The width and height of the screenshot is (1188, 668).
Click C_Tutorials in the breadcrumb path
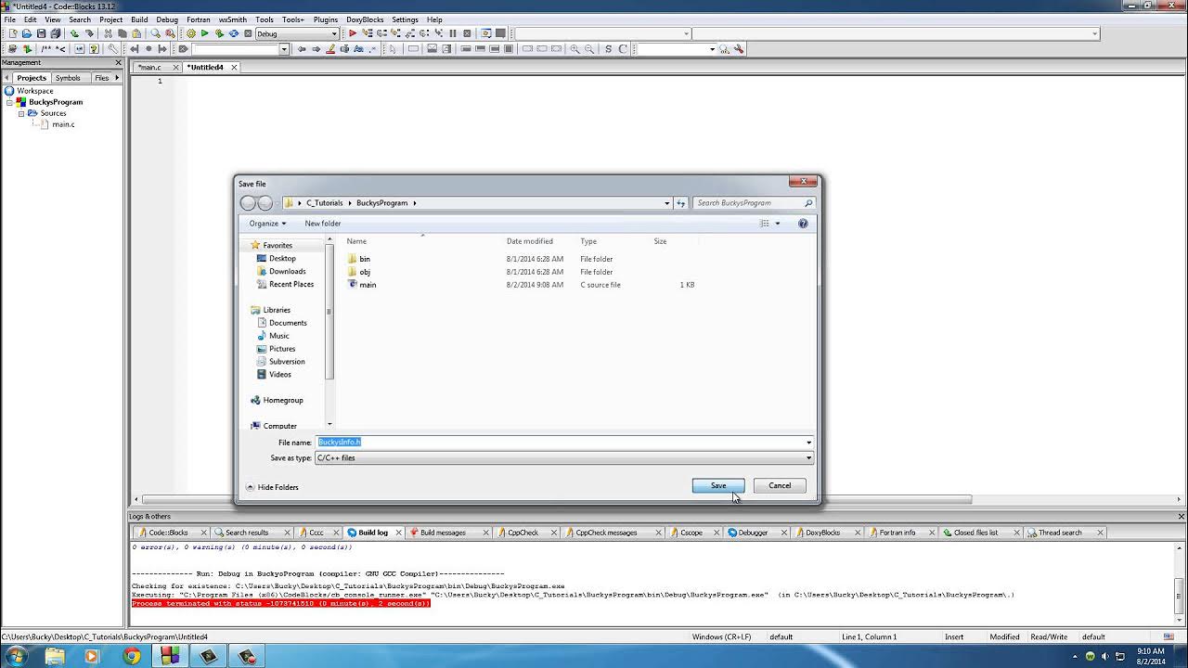(x=325, y=203)
